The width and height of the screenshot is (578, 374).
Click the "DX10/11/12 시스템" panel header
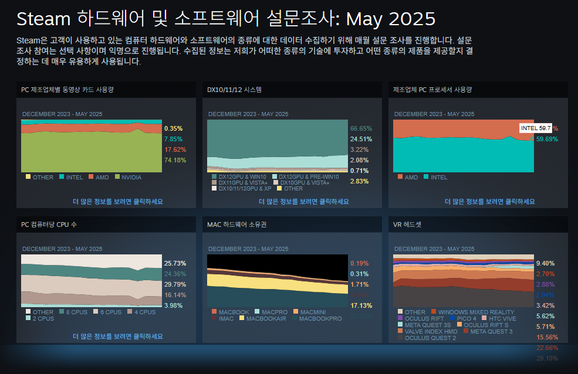pyautogui.click(x=292, y=90)
